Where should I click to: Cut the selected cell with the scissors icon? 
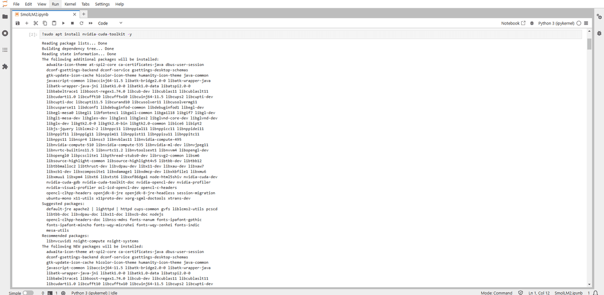pyautogui.click(x=36, y=23)
